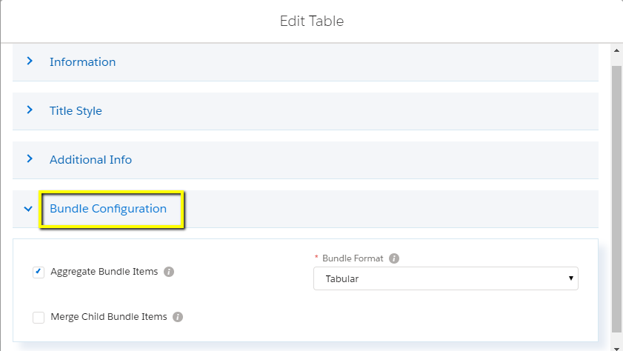This screenshot has width=623, height=351.
Task: Expand the Additional Info section chevron
Action: (30, 158)
